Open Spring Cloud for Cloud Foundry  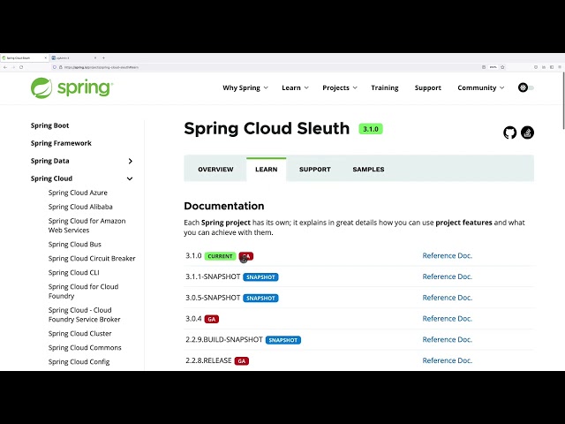pos(83,291)
